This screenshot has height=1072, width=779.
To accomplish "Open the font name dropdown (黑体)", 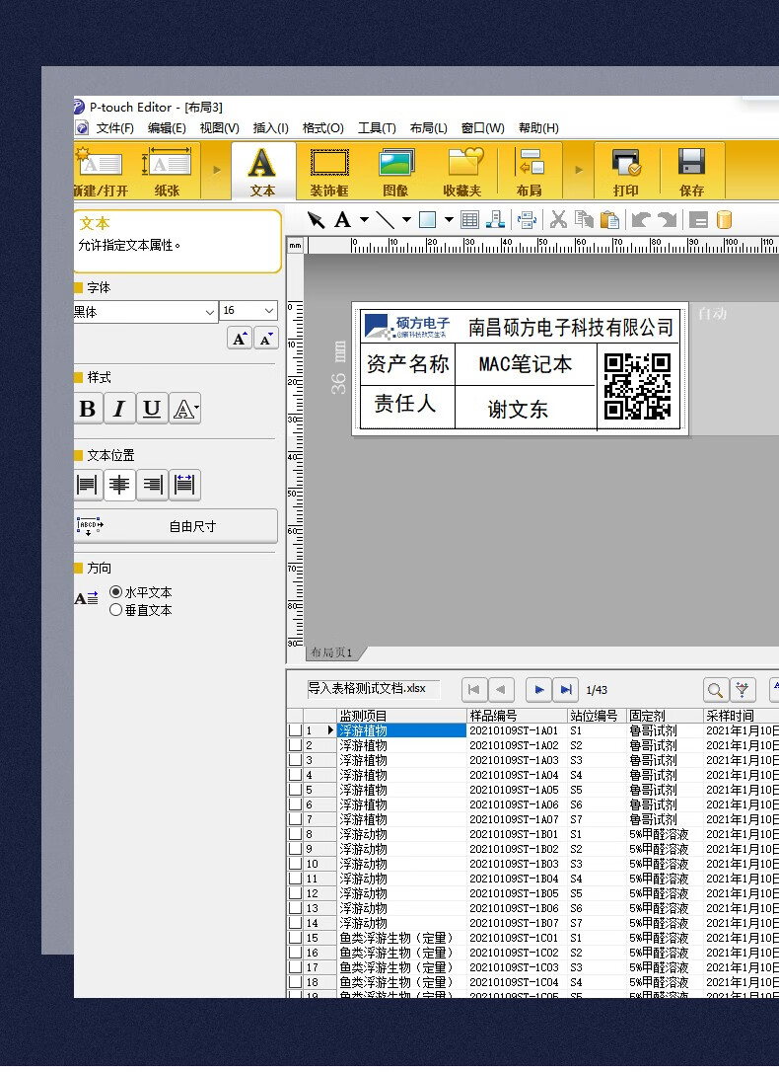I will coord(210,311).
